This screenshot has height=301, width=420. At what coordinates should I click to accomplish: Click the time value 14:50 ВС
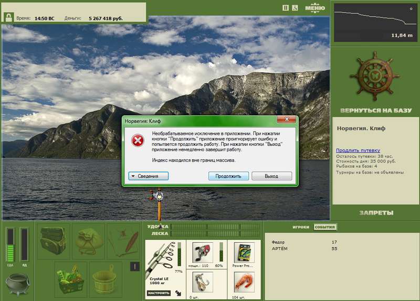click(x=44, y=18)
